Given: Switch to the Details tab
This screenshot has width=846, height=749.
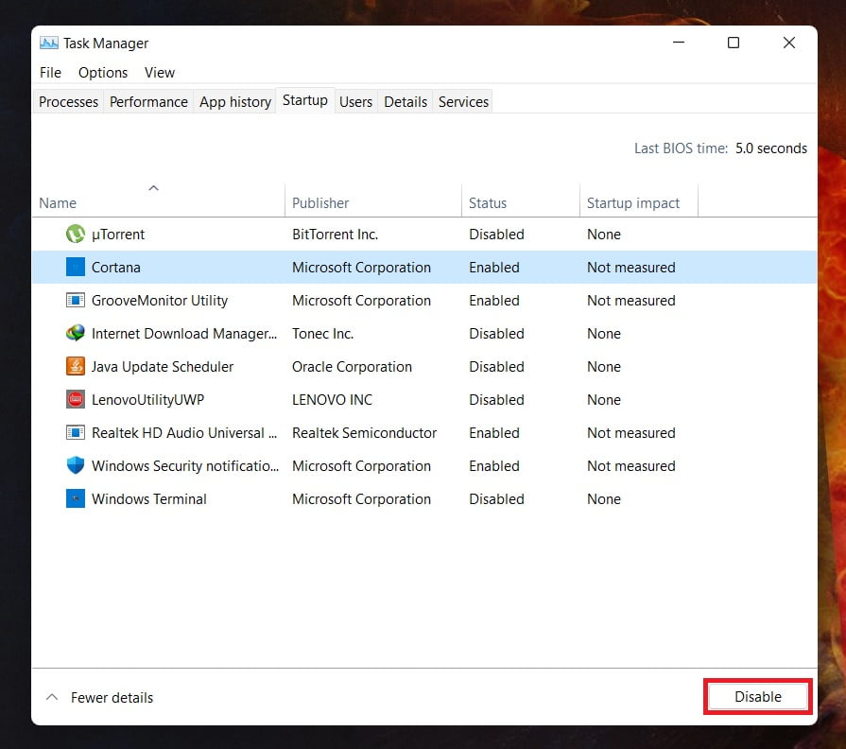Looking at the screenshot, I should pyautogui.click(x=406, y=102).
